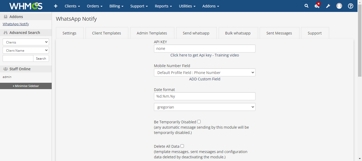Click the Staff Online people icon
Screen dimensions: 362x161
6,69
